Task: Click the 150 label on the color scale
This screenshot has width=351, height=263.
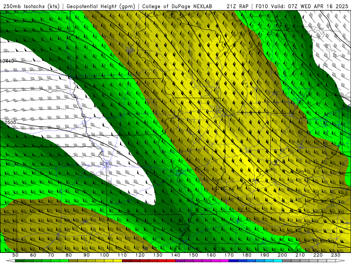Action: 193,255
